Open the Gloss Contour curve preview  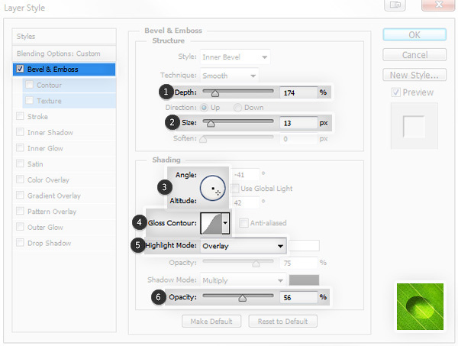point(211,223)
